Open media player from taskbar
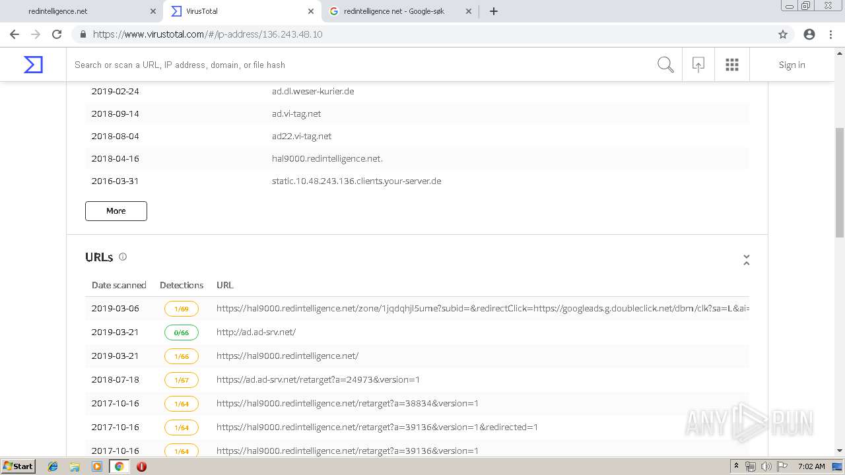The image size is (845, 475). (x=97, y=466)
